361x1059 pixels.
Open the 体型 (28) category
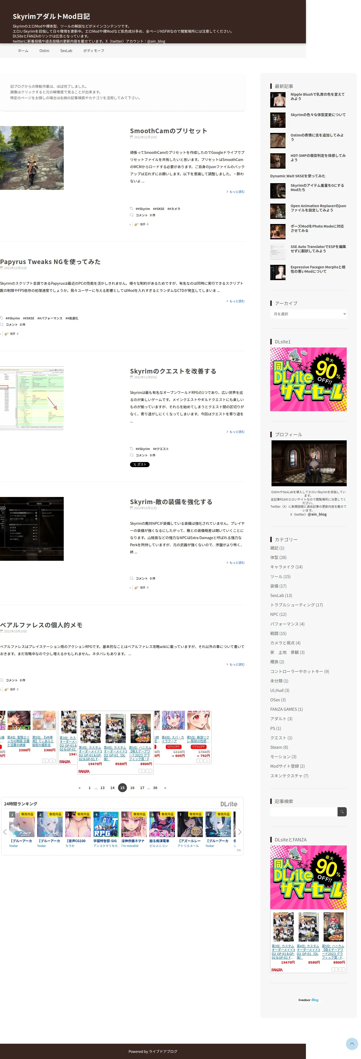click(x=278, y=557)
